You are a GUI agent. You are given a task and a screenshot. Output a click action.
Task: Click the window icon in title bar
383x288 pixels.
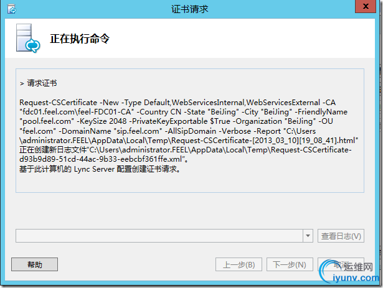click(11, 9)
